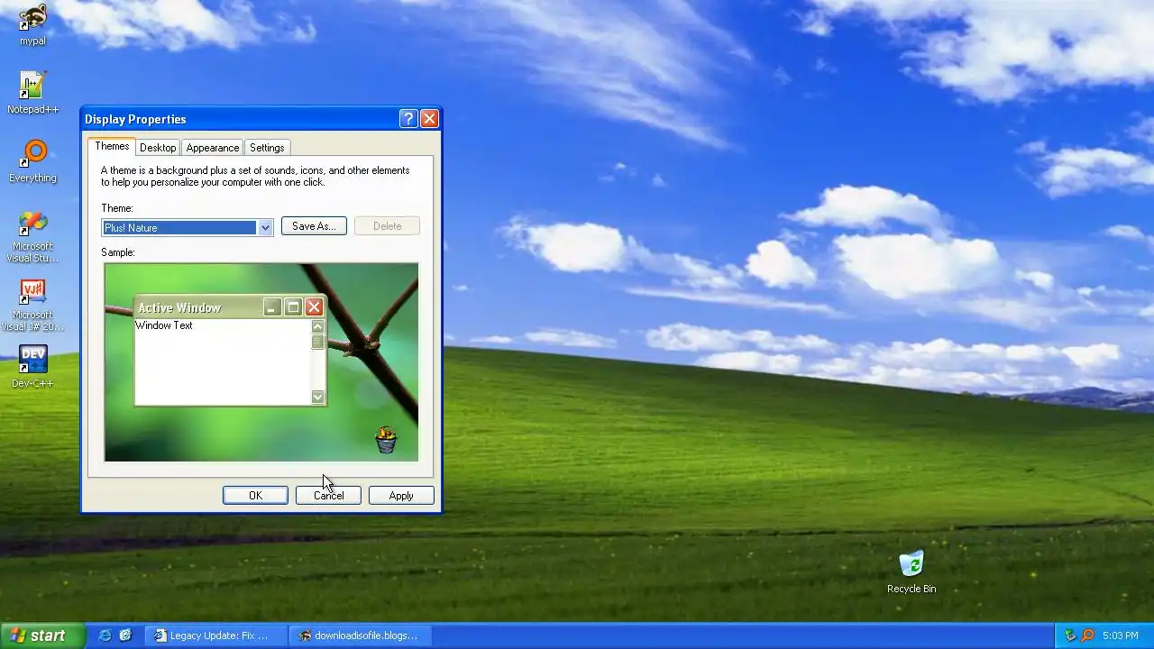Launch Internet Explorer from Quick Launch

click(105, 635)
